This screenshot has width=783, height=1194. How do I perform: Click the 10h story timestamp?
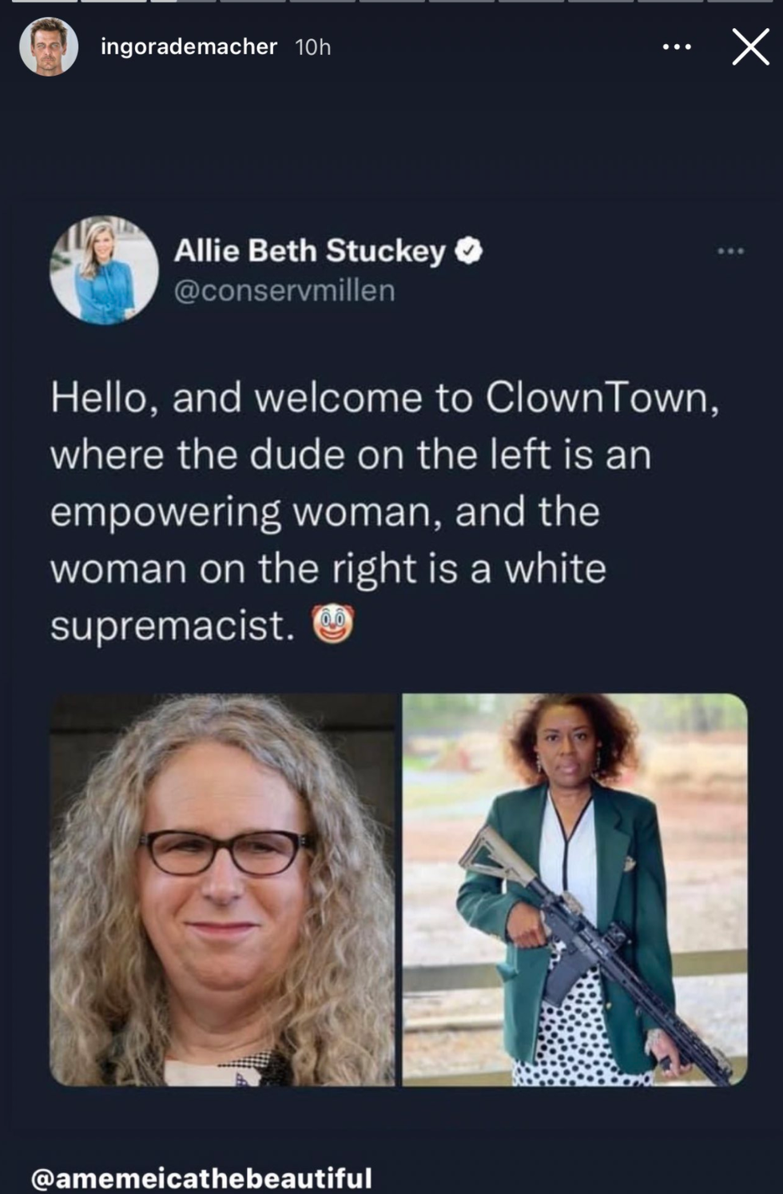[x=313, y=47]
